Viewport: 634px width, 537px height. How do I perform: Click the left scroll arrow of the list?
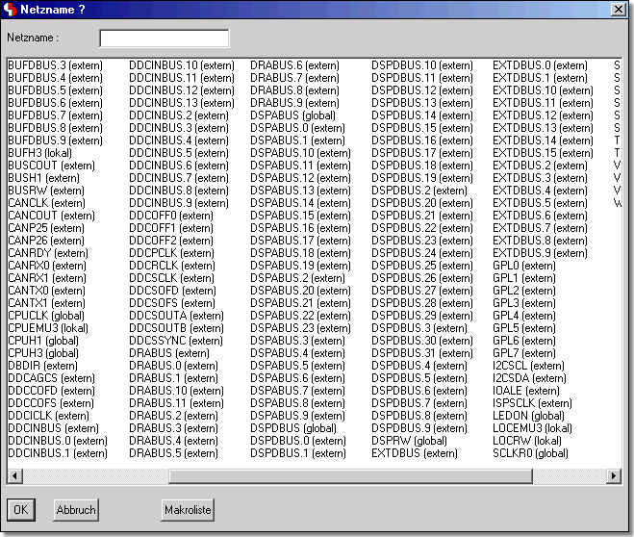point(14,476)
